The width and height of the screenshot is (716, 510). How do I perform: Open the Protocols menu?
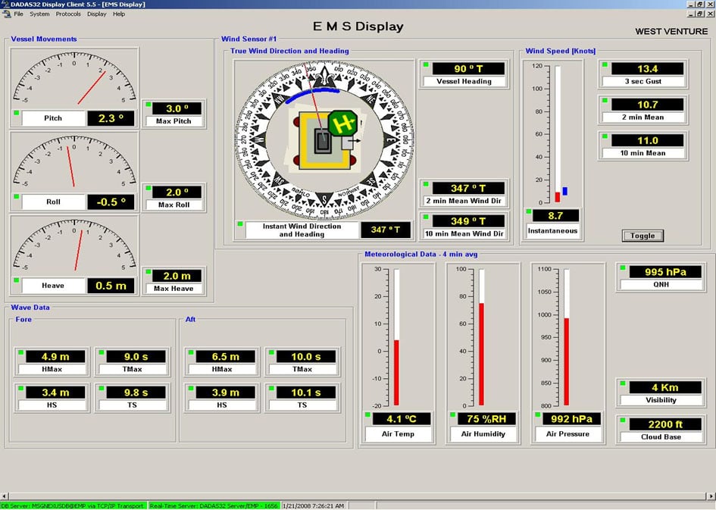tap(68, 14)
